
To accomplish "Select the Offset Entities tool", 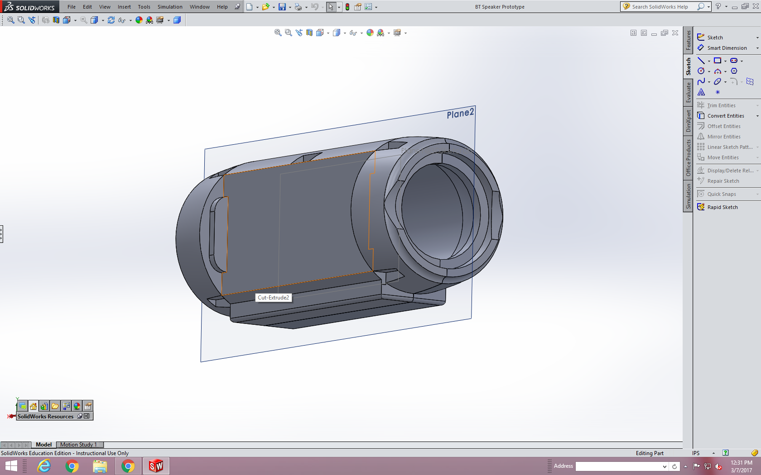I will coord(723,126).
